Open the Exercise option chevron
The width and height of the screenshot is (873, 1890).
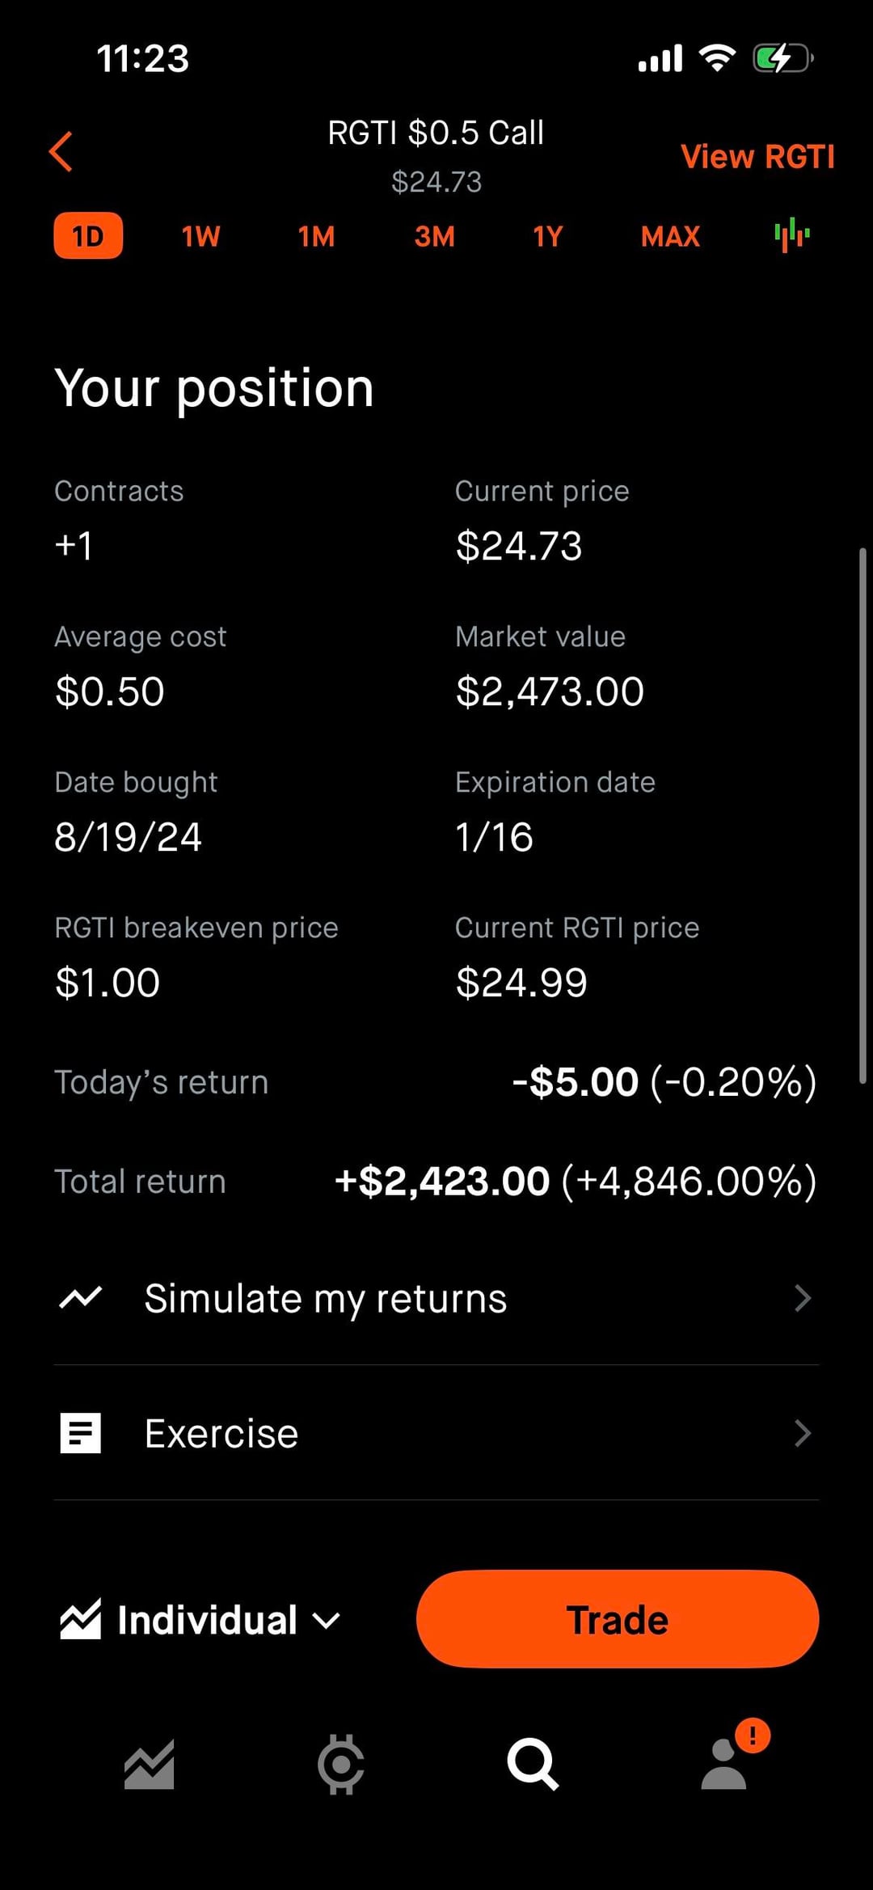click(x=802, y=1433)
